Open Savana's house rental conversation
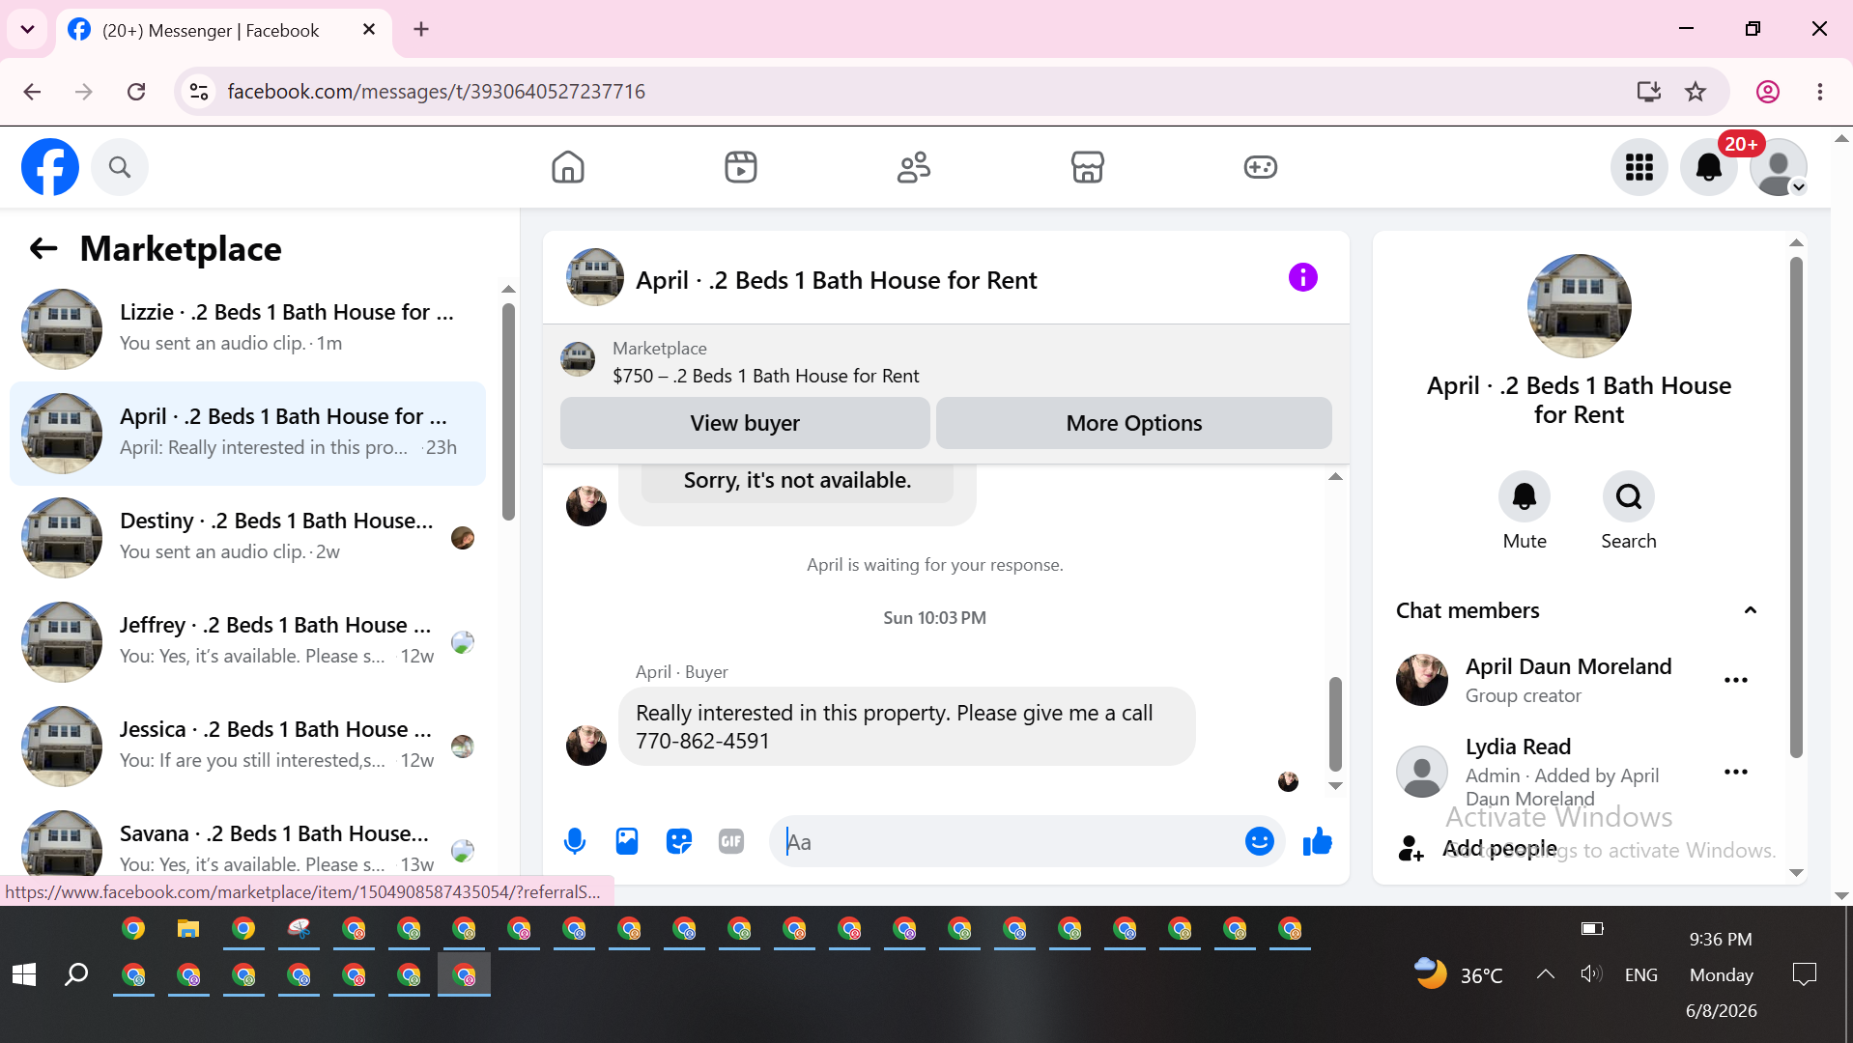This screenshot has width=1853, height=1043. point(247,842)
